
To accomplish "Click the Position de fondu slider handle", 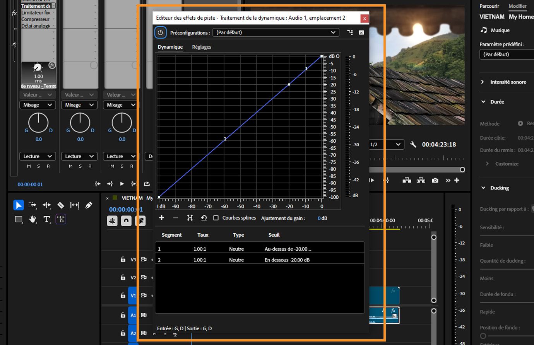I will (x=483, y=336).
